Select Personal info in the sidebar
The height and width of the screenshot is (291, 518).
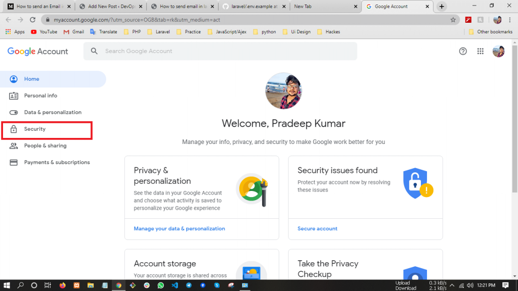[x=40, y=95]
